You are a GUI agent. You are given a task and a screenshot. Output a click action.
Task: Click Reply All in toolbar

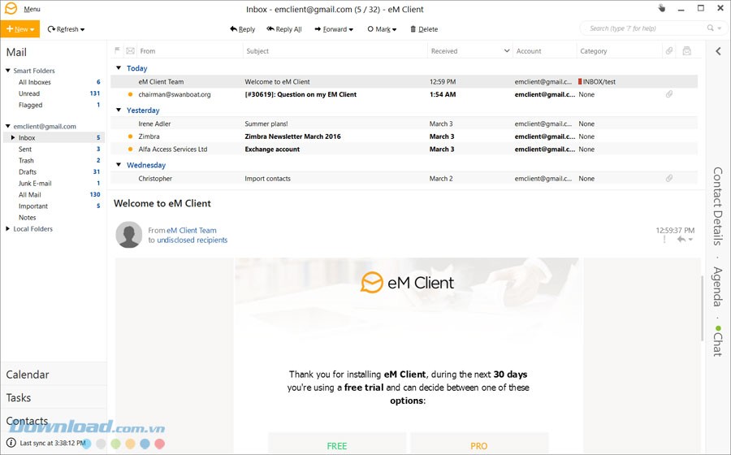(284, 29)
